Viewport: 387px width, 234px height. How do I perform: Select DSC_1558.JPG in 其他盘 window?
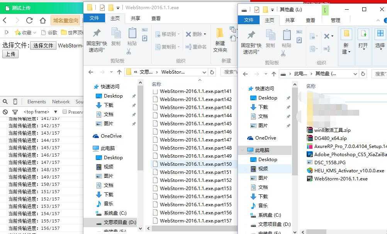tap(326, 163)
